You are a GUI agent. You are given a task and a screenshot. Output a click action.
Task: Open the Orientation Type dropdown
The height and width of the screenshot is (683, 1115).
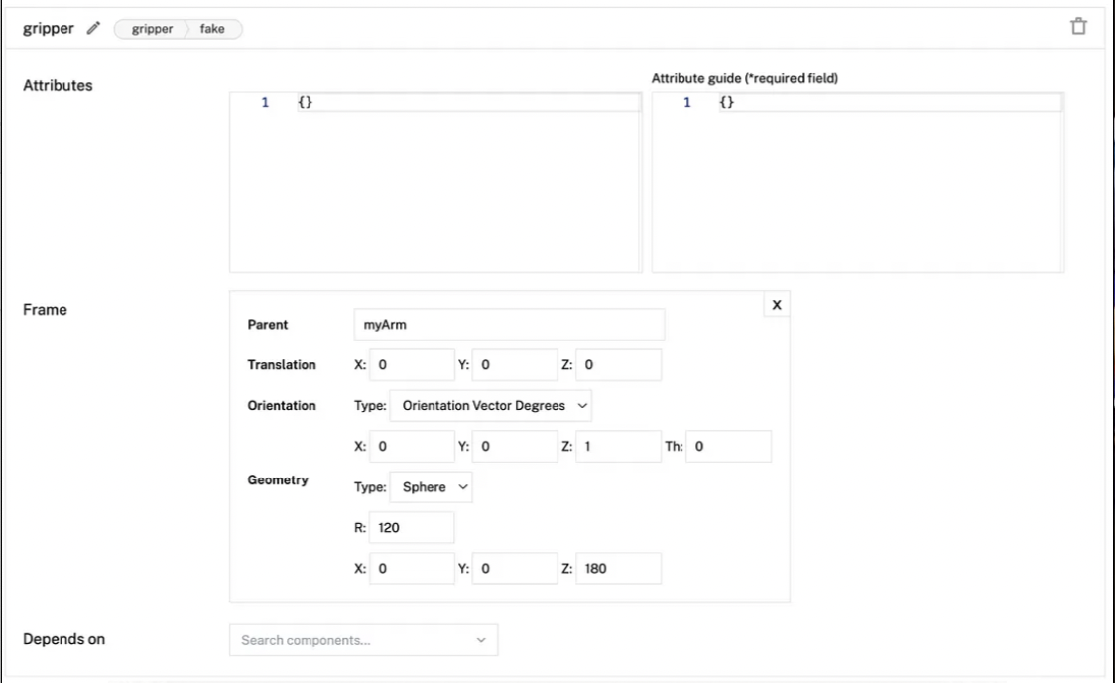click(x=491, y=405)
